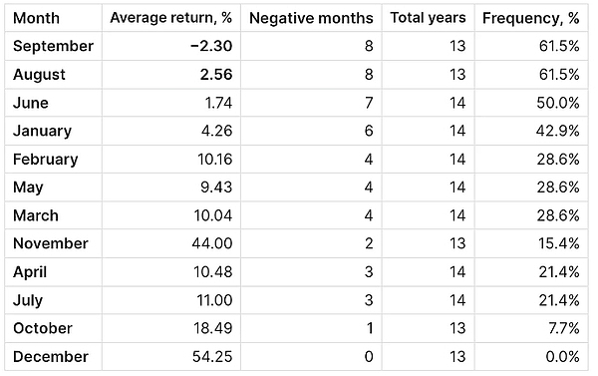The image size is (598, 376).
Task: Click the Frequency, % column header
Action: point(531,18)
